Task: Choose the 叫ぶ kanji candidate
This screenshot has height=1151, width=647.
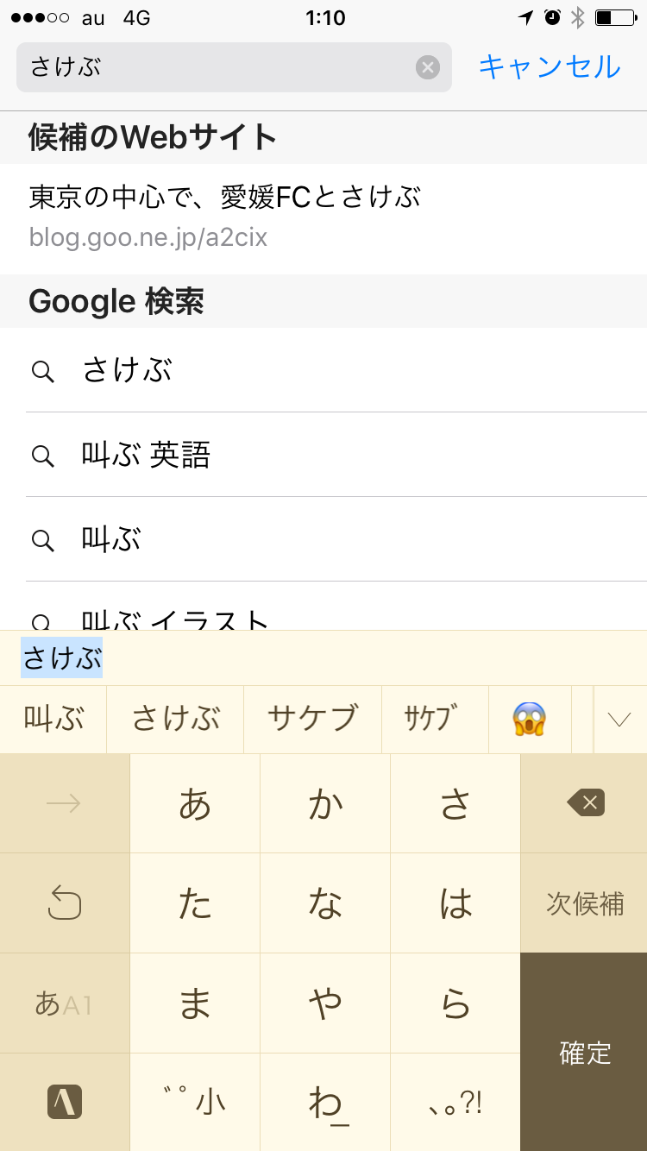Action: [x=53, y=719]
